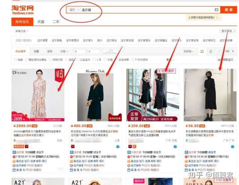Click orange 金牌卖家 badge on ¥2999.00 item
The width and height of the screenshot is (239, 185).
(x=19, y=147)
